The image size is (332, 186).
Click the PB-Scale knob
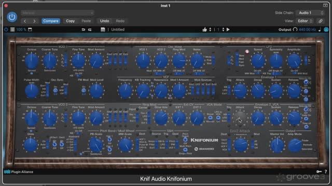point(96,145)
